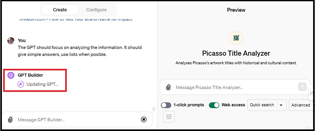This screenshot has height=131, width=315.
Task: Click the send arrow button in Preview
Action: coord(302,87)
